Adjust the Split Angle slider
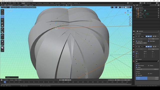The height and width of the screenshot is (90, 160). tap(141, 43)
